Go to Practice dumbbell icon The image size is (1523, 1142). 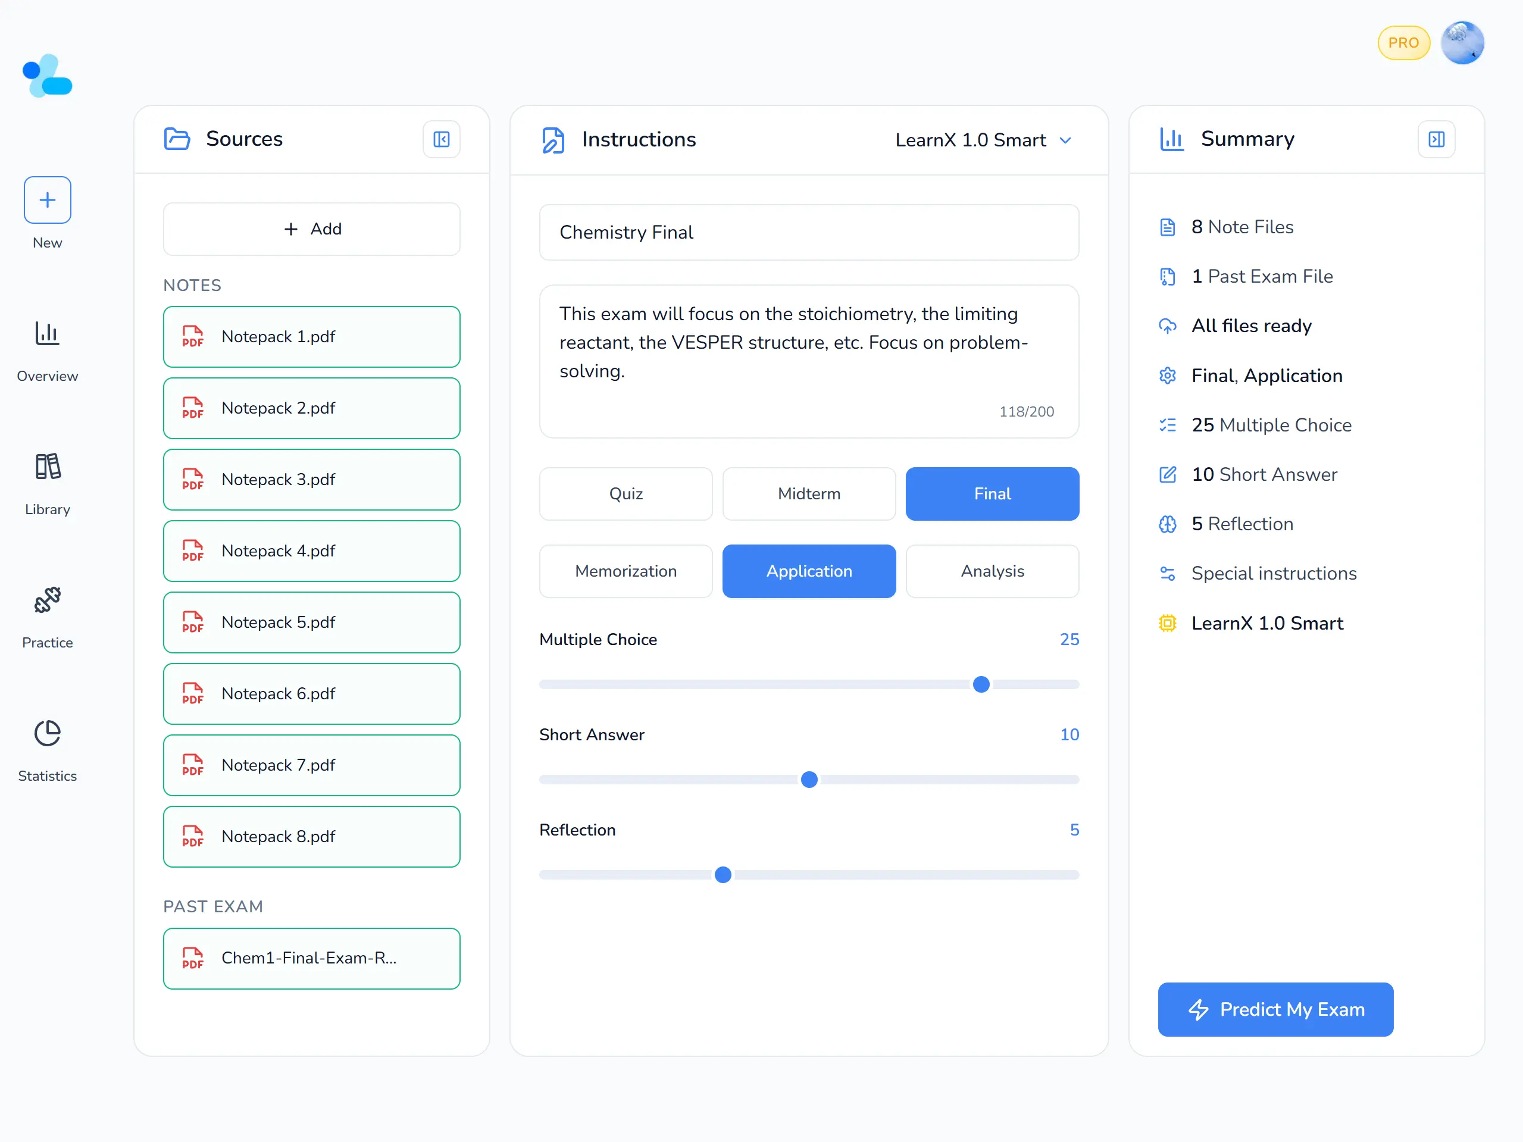pos(48,600)
